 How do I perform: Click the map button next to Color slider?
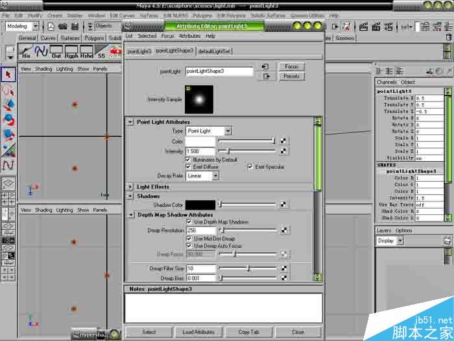pos(283,141)
